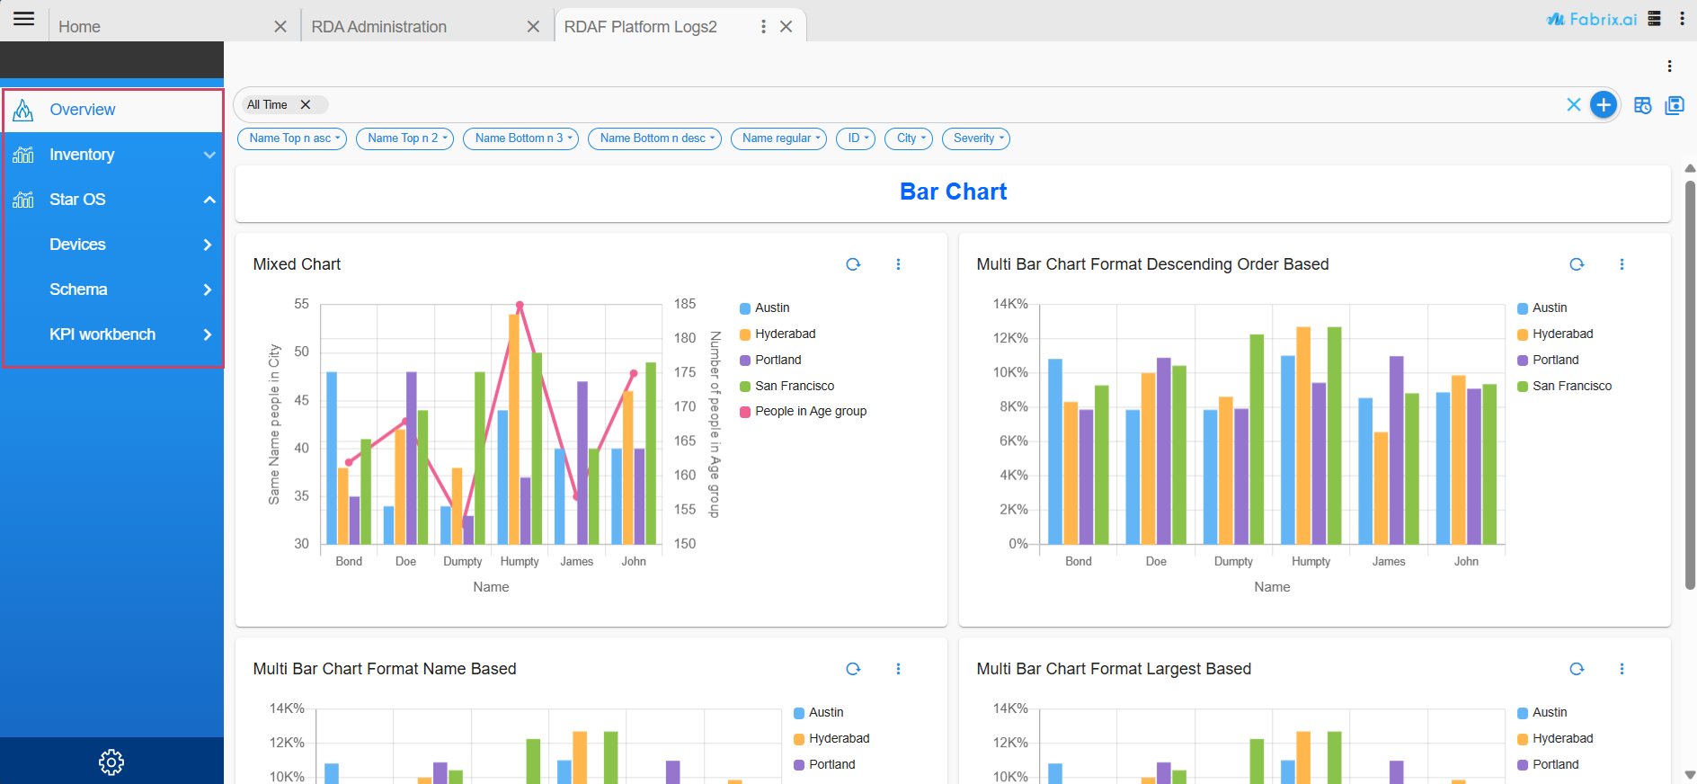Click the blue plus add filter button

(1604, 105)
